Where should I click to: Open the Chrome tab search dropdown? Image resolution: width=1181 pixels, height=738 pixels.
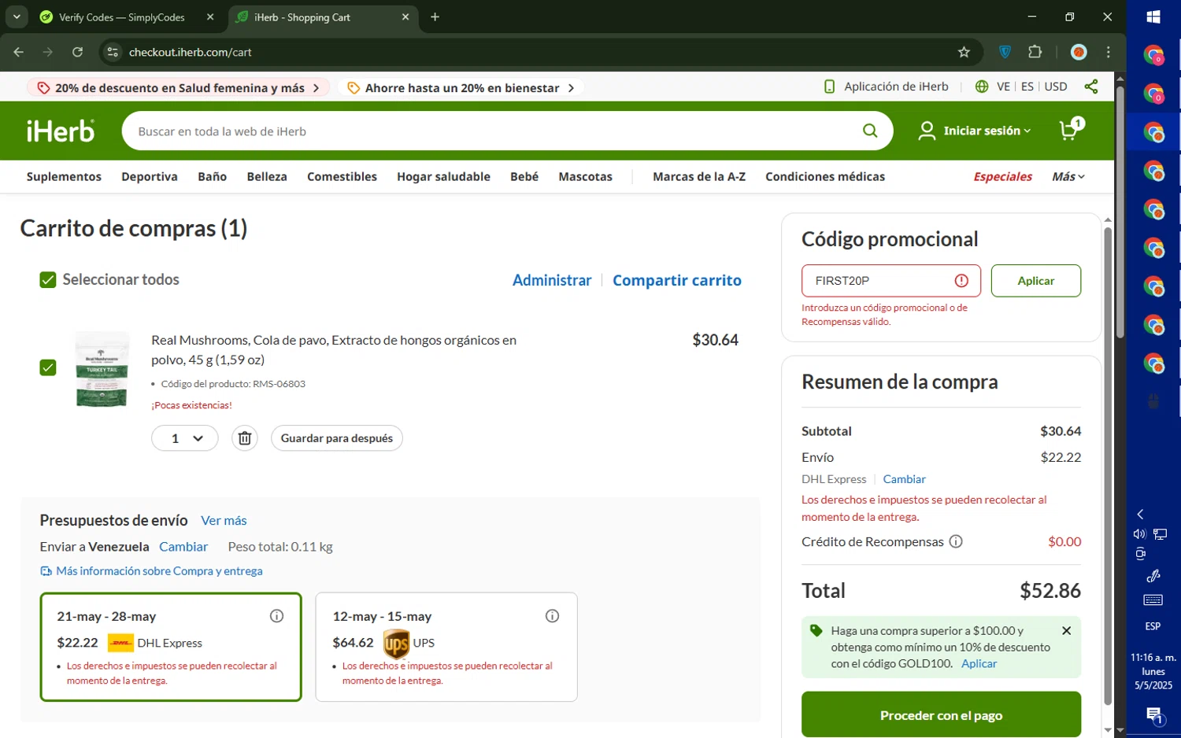(x=16, y=17)
